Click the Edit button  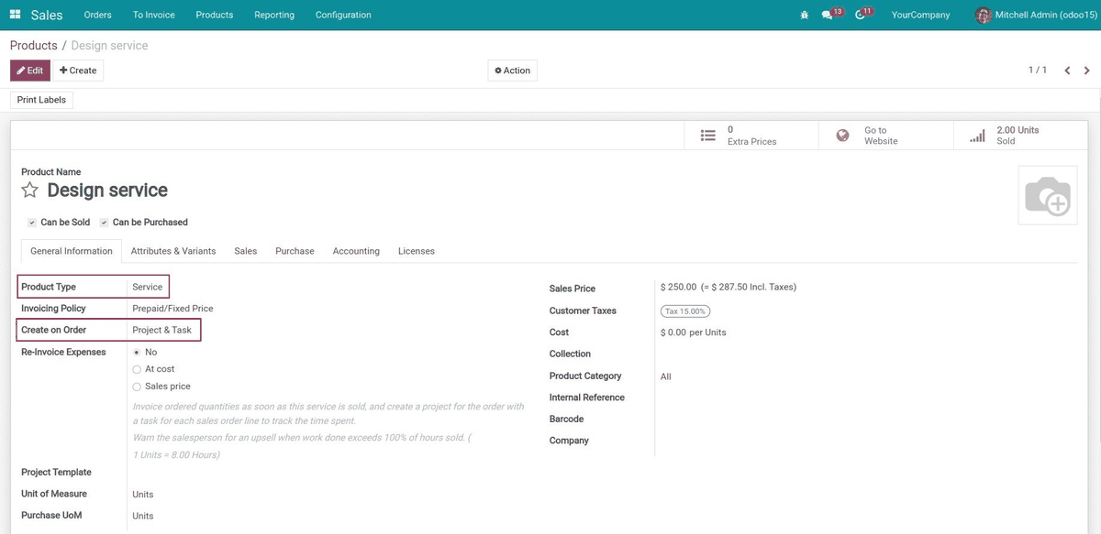coord(30,71)
